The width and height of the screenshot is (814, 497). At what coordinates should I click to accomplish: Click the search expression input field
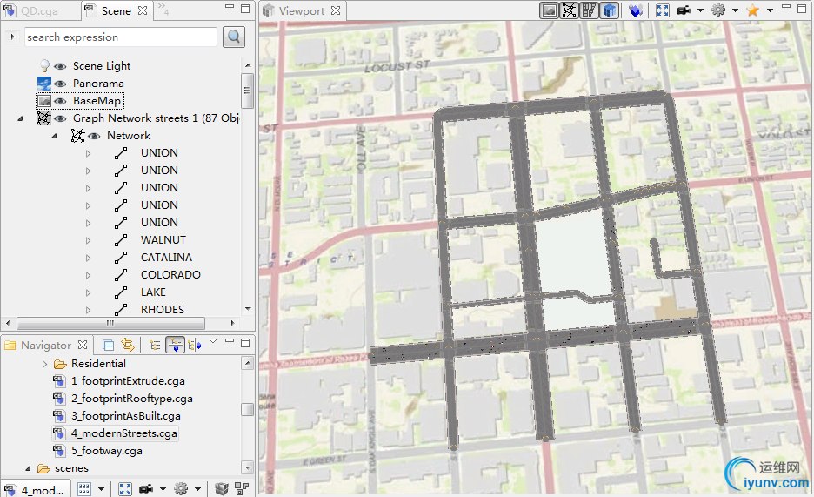(x=120, y=37)
